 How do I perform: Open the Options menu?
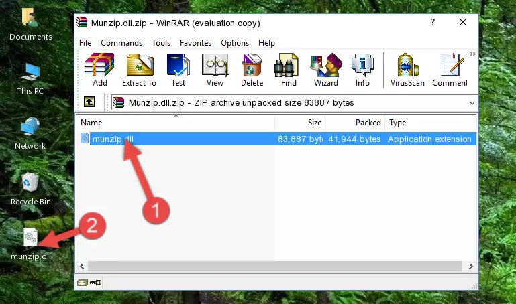click(x=235, y=43)
